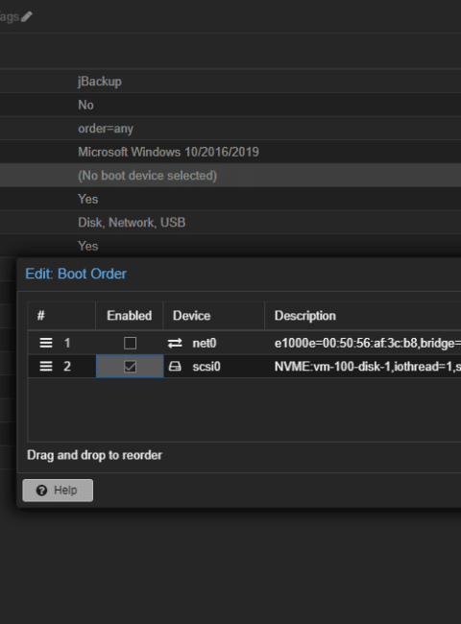The image size is (461, 624).
Task: Grab the drag handle for row 2
Action: click(x=46, y=366)
